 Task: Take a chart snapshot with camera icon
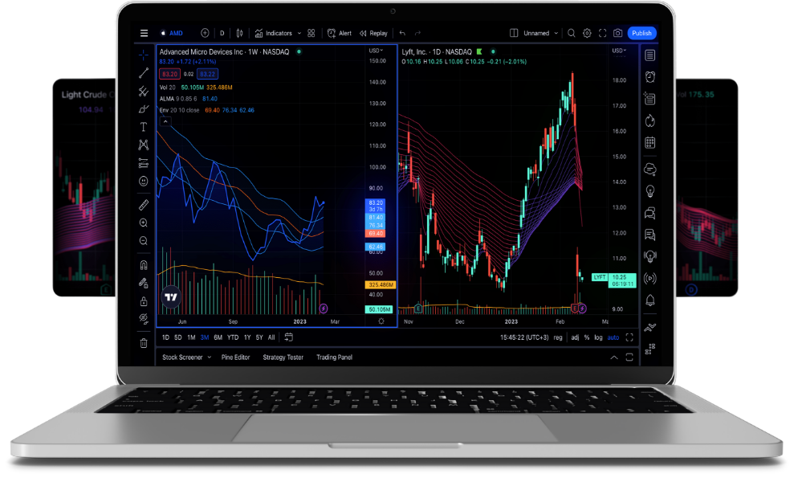(x=617, y=33)
